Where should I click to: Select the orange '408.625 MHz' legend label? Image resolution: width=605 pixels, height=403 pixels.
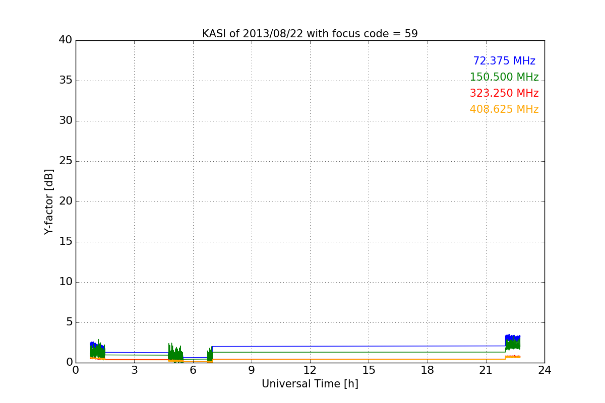click(x=504, y=109)
